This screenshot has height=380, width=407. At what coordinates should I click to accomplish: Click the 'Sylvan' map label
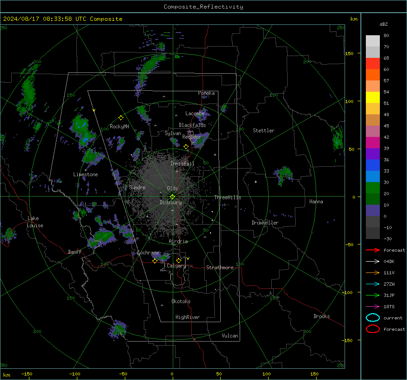[173, 133]
